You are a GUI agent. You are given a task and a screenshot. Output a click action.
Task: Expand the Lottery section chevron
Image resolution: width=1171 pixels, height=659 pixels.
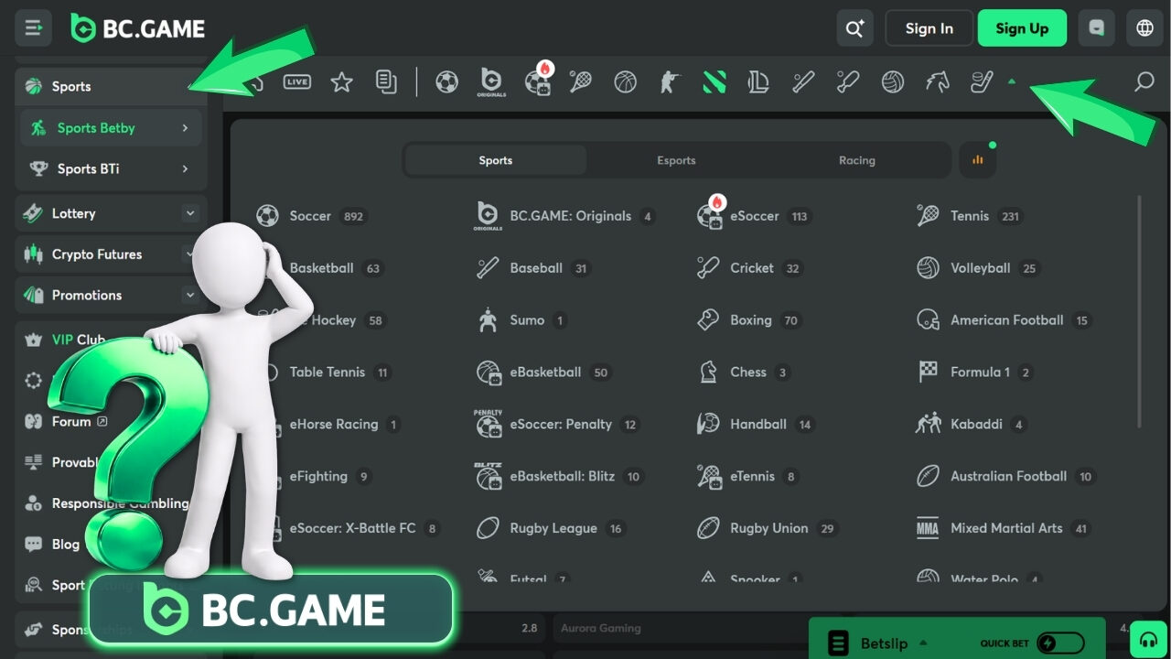pyautogui.click(x=190, y=213)
